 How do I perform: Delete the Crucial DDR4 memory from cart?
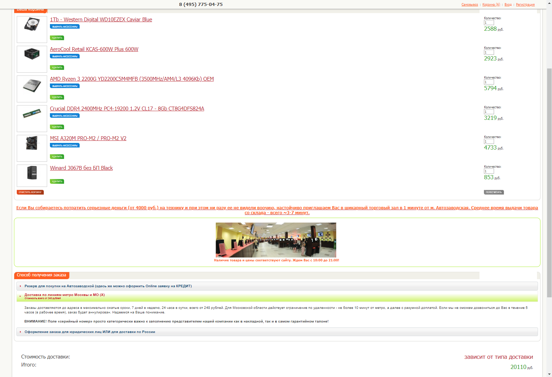57,127
